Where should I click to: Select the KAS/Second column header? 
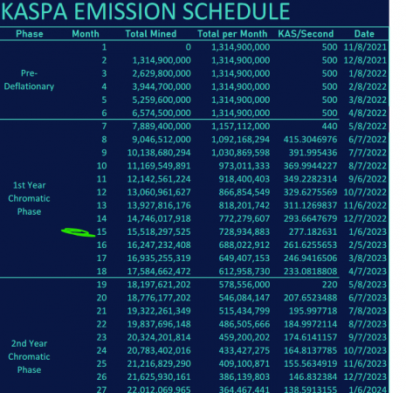point(306,34)
